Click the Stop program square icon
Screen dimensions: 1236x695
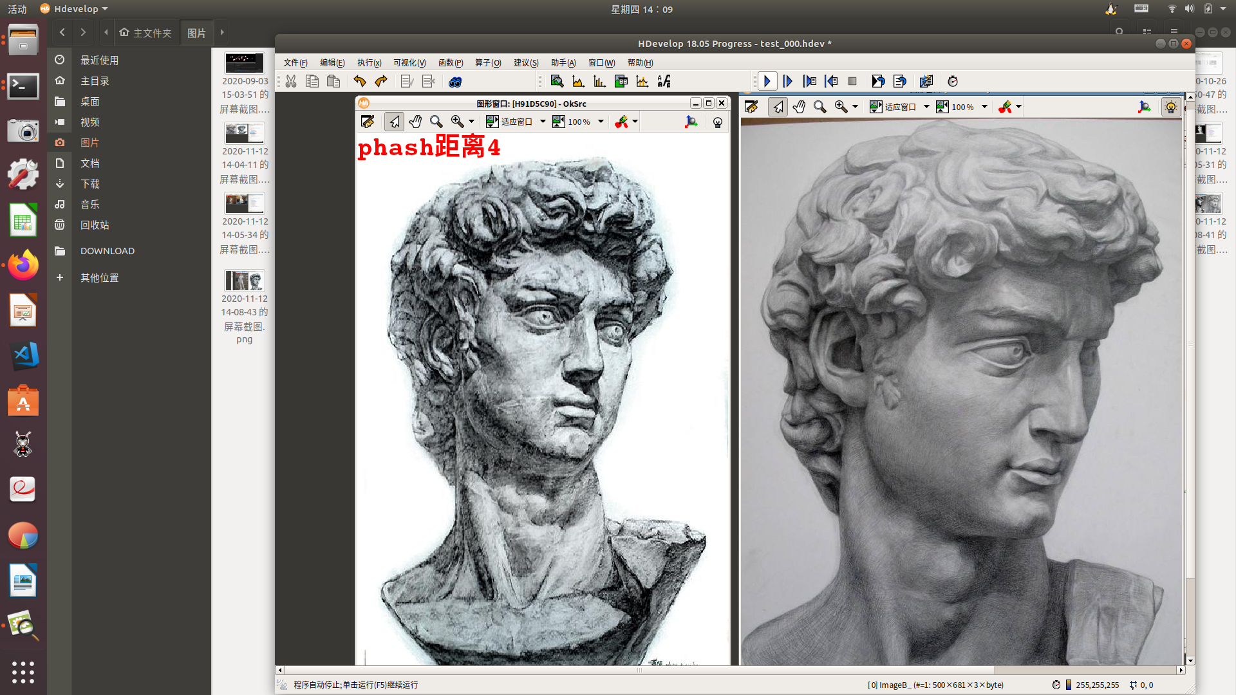coord(852,81)
